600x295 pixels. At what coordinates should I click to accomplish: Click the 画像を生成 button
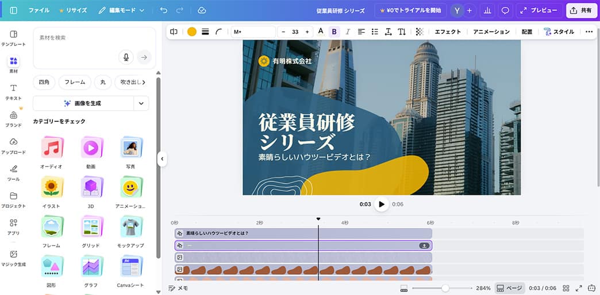[x=83, y=103]
